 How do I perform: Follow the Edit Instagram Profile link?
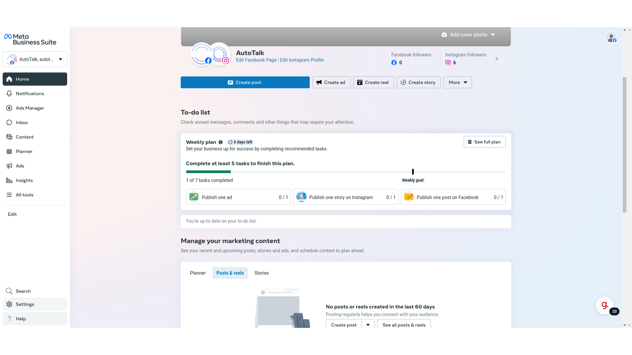tap(302, 60)
